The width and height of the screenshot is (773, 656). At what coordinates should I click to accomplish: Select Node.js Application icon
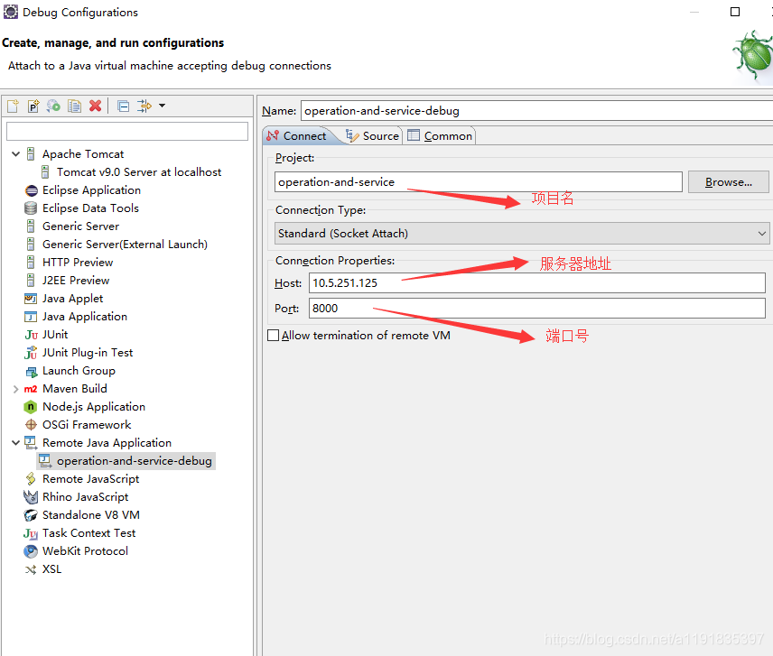tap(31, 407)
